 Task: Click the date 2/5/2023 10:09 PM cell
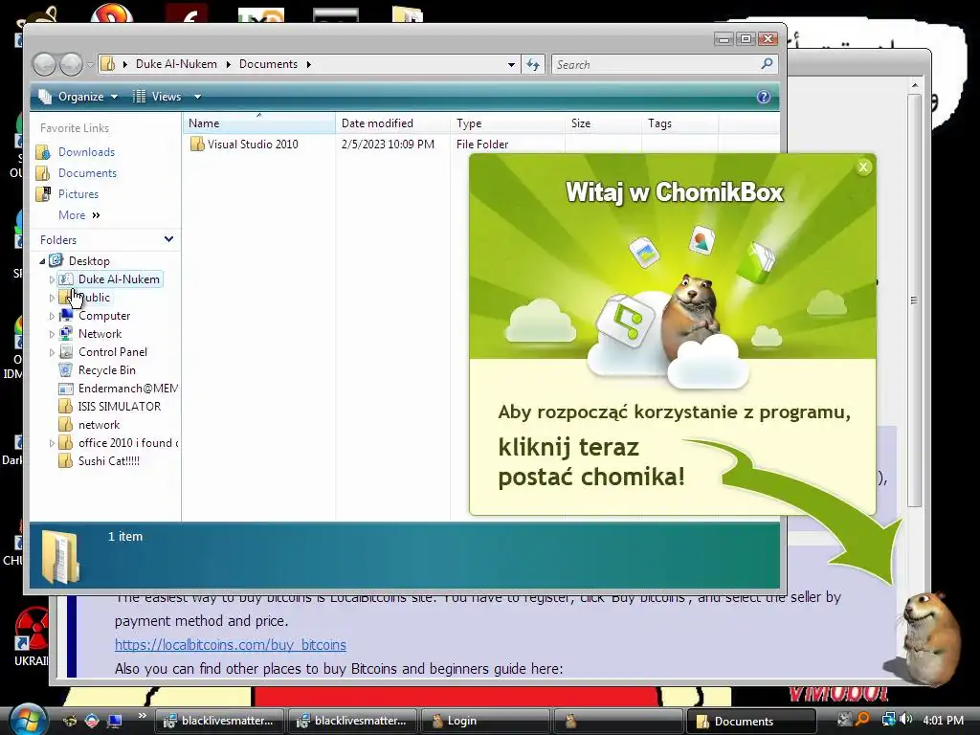(388, 145)
